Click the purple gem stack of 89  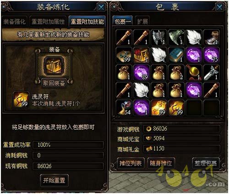coord(142,73)
